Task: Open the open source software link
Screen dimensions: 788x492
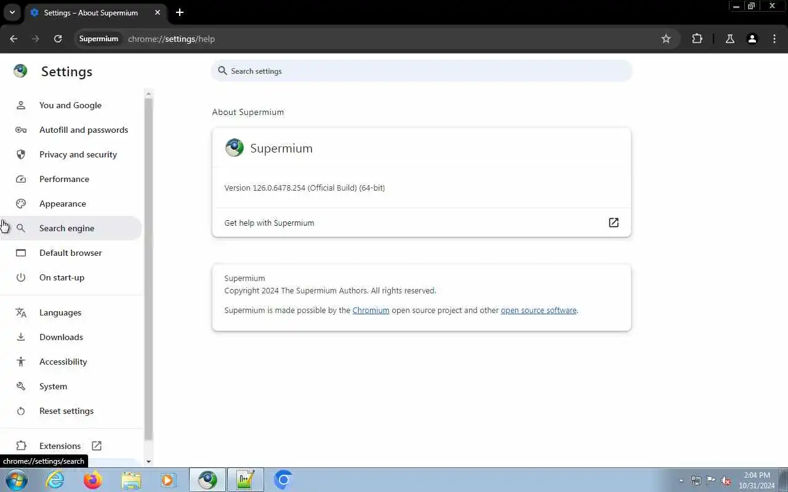Action: pos(539,310)
